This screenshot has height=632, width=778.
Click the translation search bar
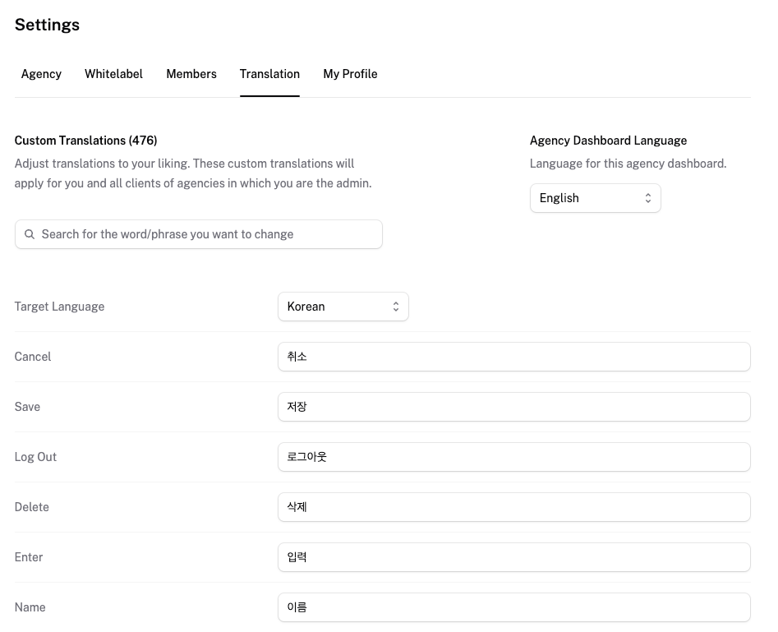pos(198,234)
